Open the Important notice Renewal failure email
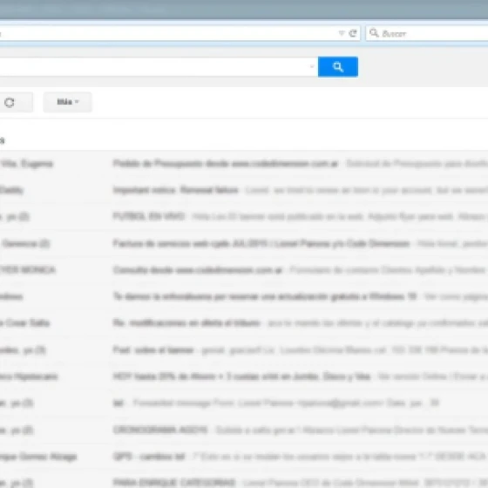The height and width of the screenshot is (488, 488). pos(244,190)
